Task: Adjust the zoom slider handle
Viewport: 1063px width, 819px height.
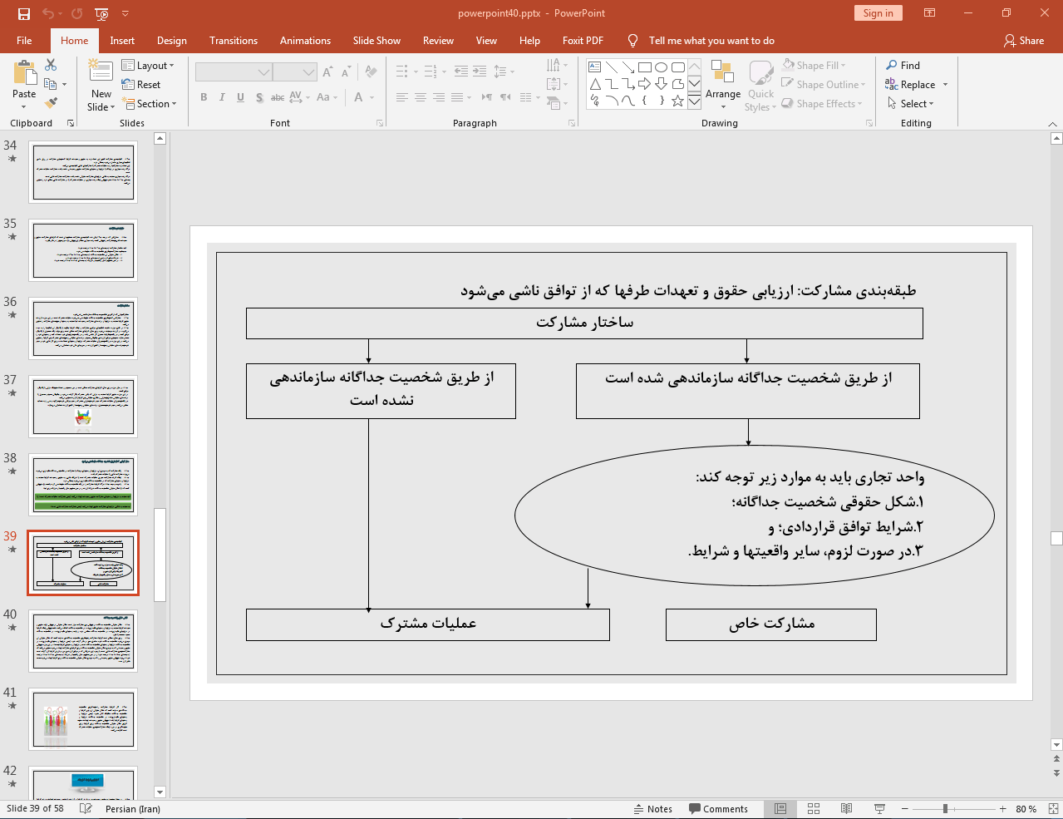Action: (945, 809)
